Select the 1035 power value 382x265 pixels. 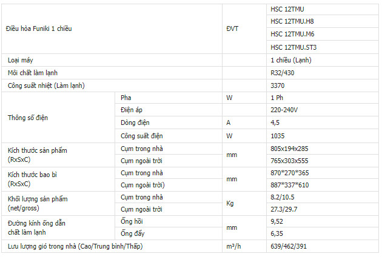click(x=278, y=136)
